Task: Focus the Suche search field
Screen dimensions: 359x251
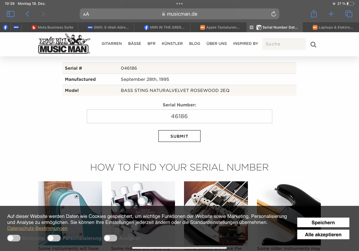Action: coord(284,44)
